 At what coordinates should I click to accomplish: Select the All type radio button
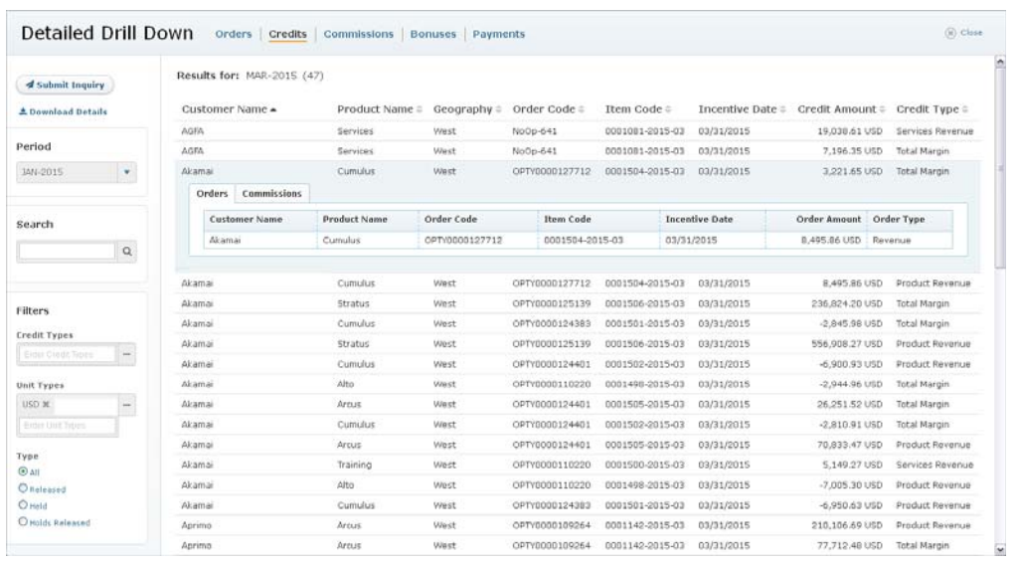[23, 471]
